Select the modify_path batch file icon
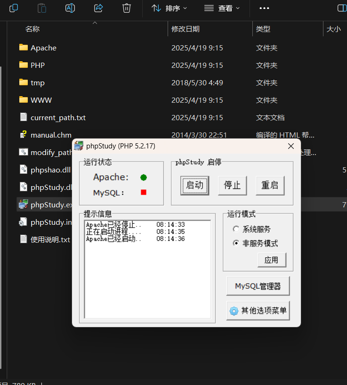347x385 pixels. 24,152
